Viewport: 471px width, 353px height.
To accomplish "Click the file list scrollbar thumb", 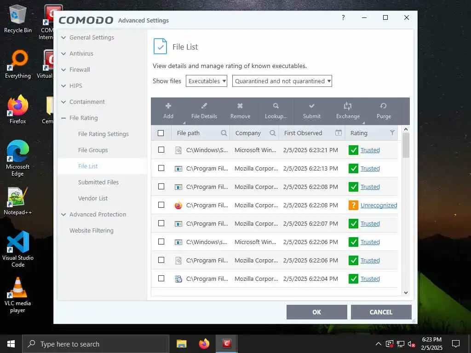I will pyautogui.click(x=406, y=145).
